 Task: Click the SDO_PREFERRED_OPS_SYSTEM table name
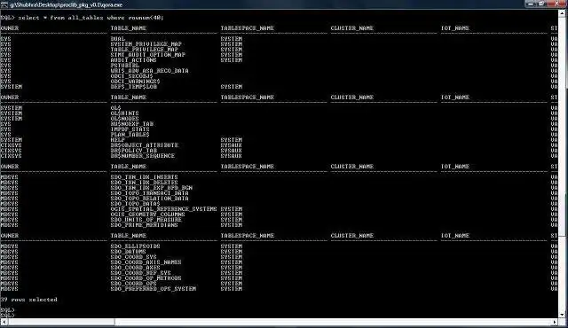click(x=154, y=289)
